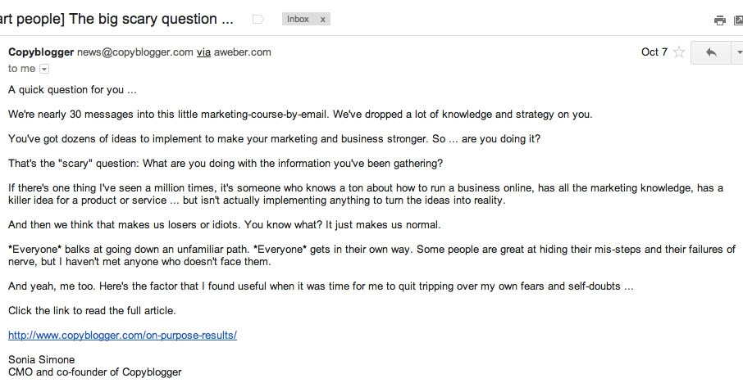
Task: Click the 'to me' recipient text
Action: [x=22, y=69]
